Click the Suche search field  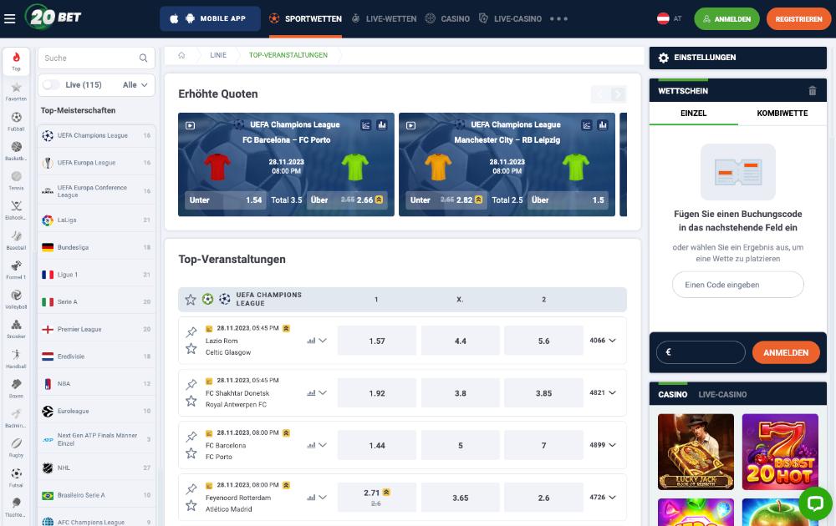point(96,58)
